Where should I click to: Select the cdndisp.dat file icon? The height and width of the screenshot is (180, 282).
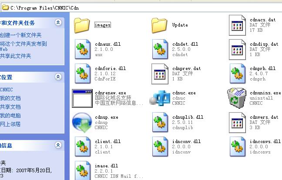[237, 50]
